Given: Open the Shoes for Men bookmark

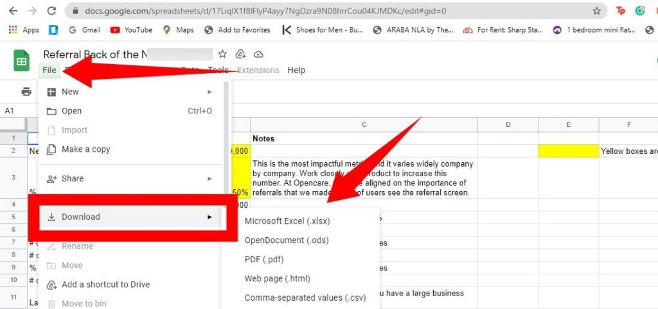Looking at the screenshot, I should coord(323,29).
